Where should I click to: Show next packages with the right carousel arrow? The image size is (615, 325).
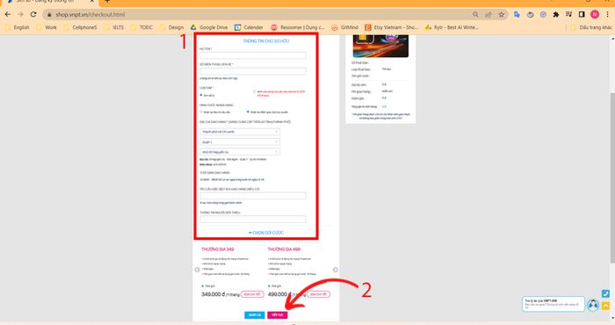coord(336,270)
